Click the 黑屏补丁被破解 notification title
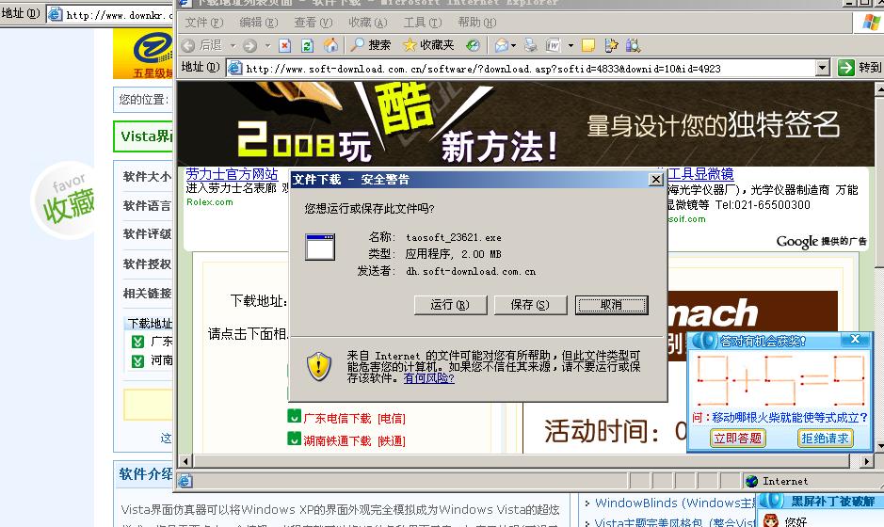Viewport: 884px width, 527px height. [832, 501]
